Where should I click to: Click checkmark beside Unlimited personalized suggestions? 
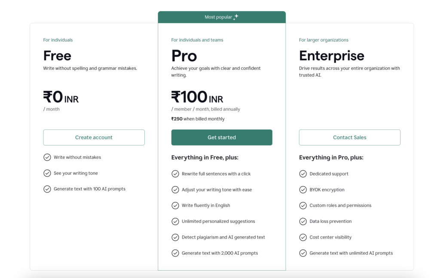(175, 221)
